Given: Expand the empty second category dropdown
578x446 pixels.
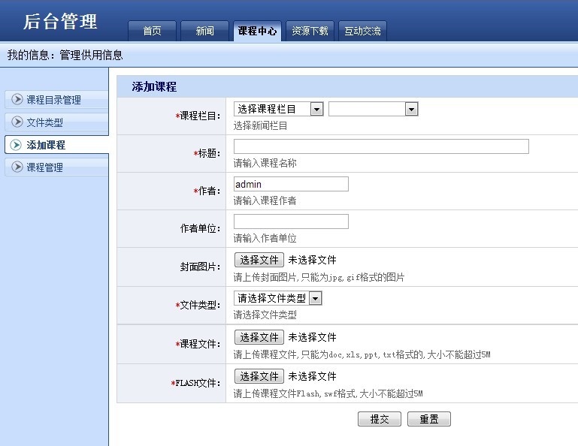Looking at the screenshot, I should [x=373, y=109].
